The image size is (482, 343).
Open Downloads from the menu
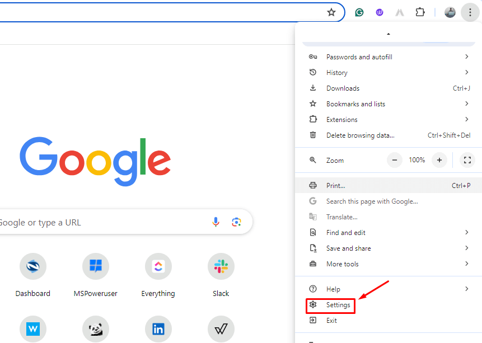(389, 88)
